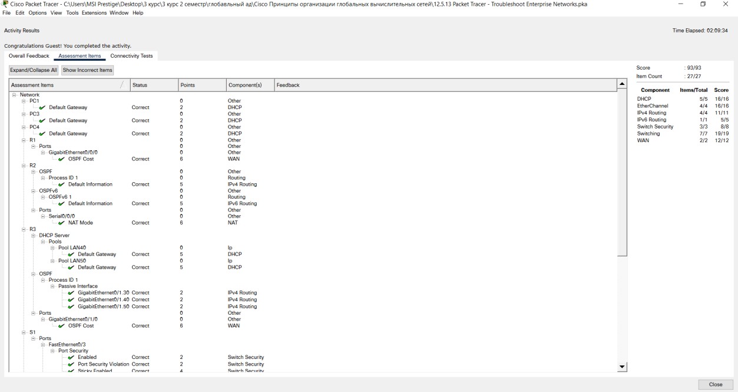Select GigabitEthernet0/1.30 passive interface item
This screenshot has height=392, width=738.
[102, 293]
